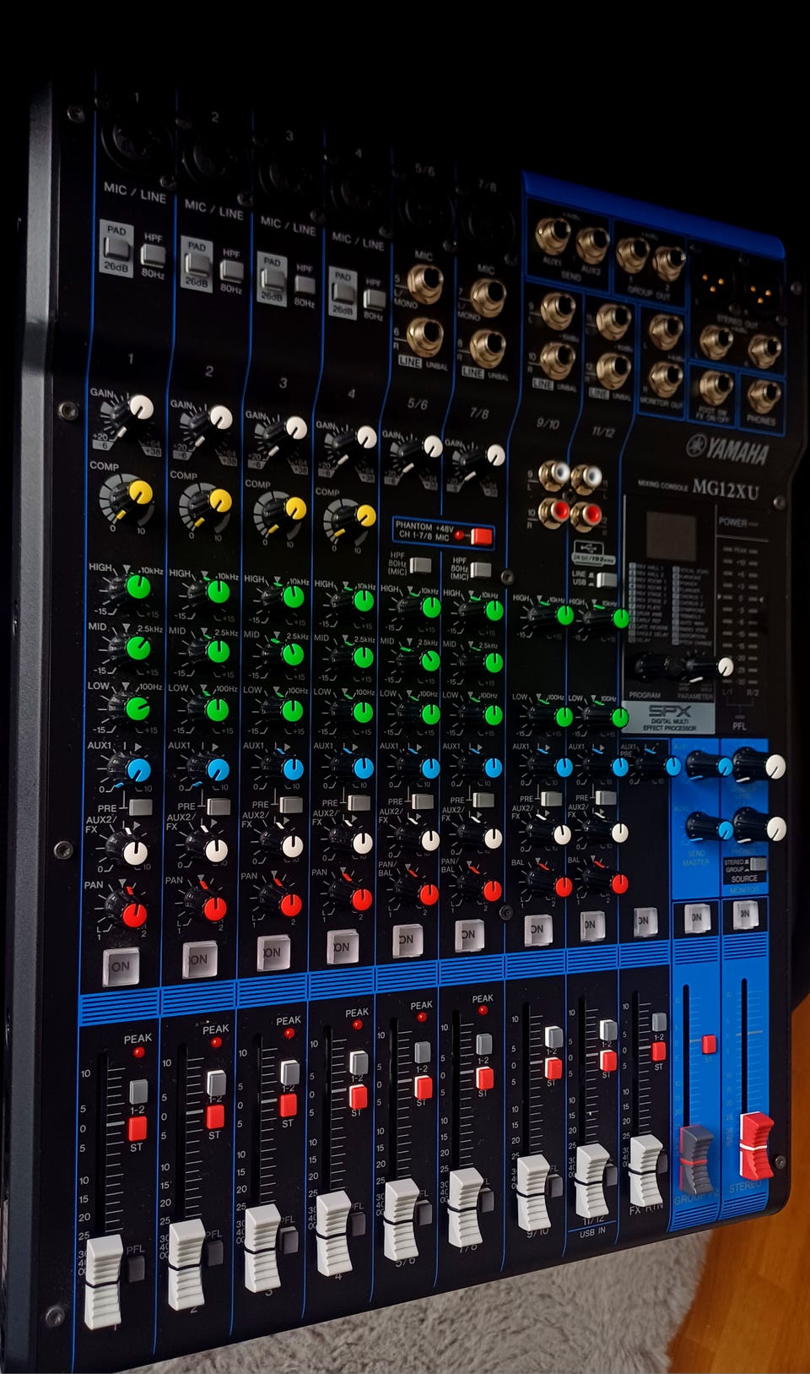Toggle channel 1 HPF 80Hz switch
The width and height of the screenshot is (810, 1374).
153,254
